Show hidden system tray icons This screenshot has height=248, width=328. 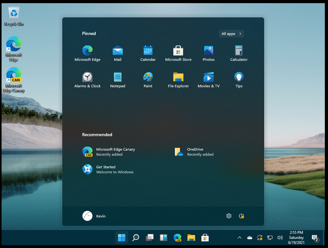pos(240,238)
